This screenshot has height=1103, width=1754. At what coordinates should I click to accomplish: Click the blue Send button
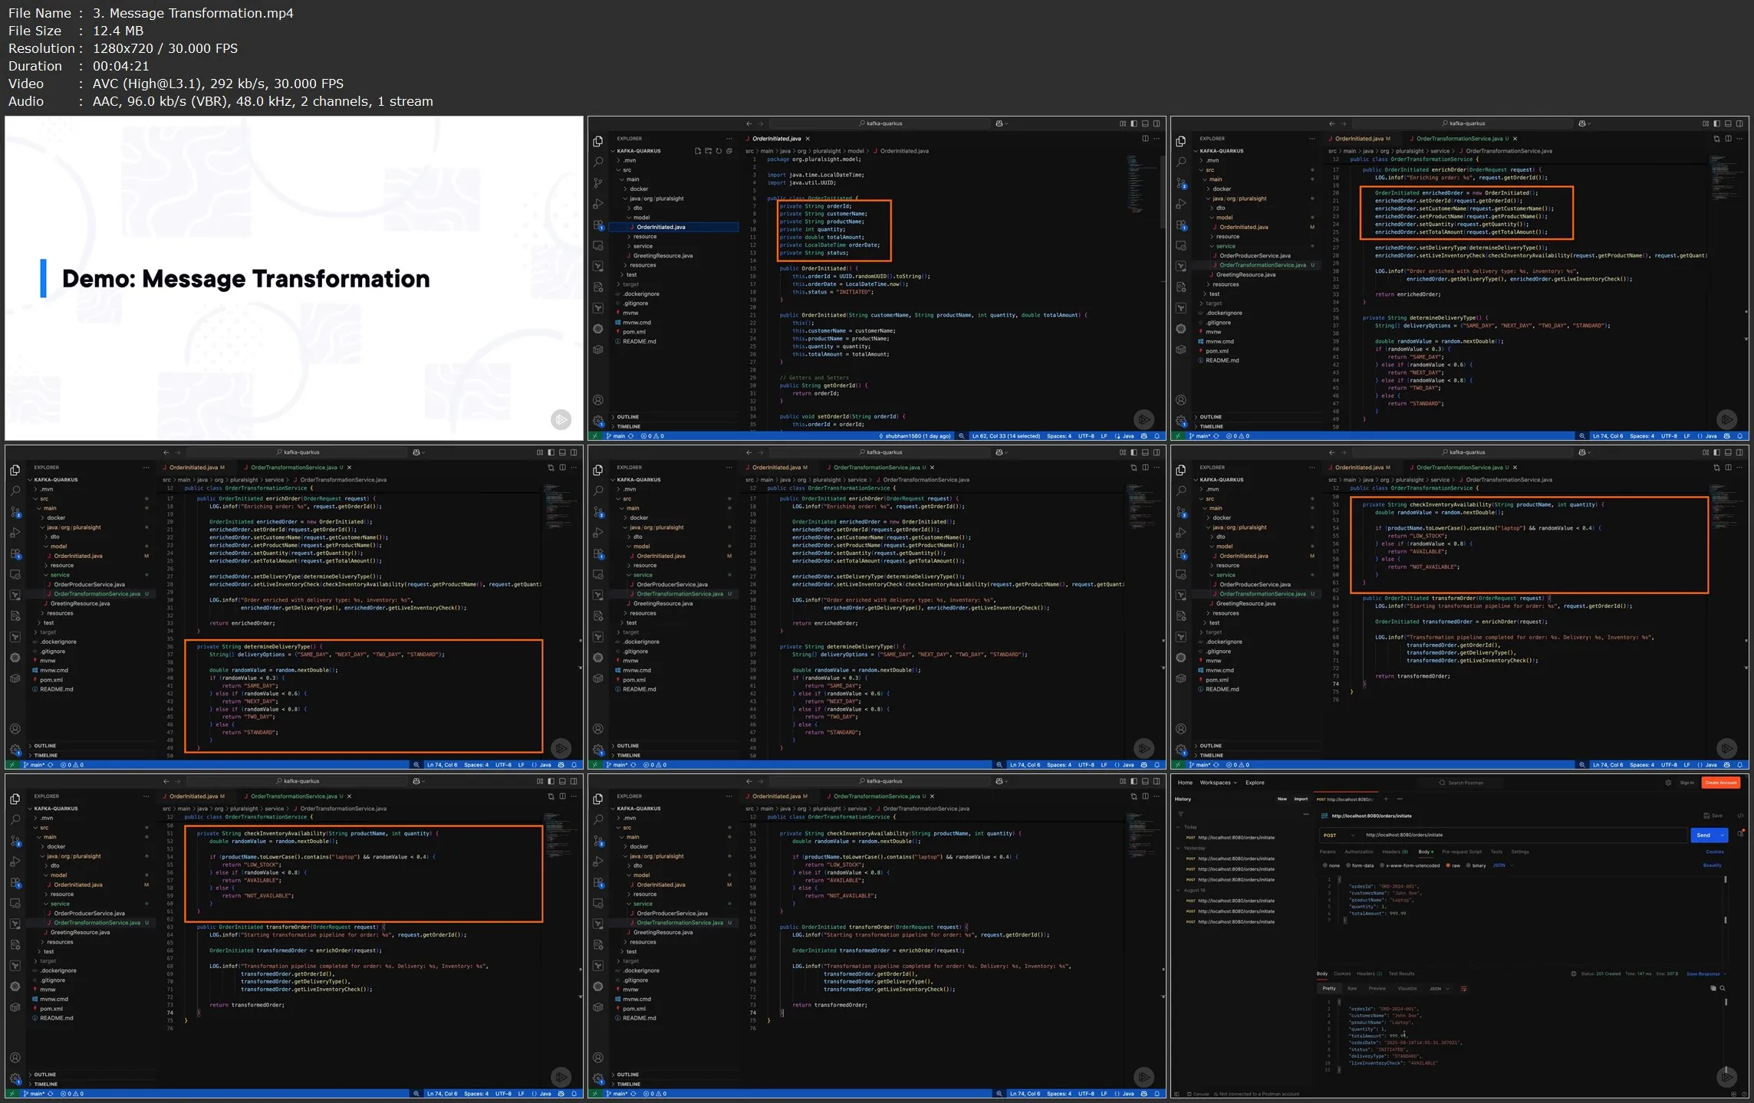click(1703, 835)
